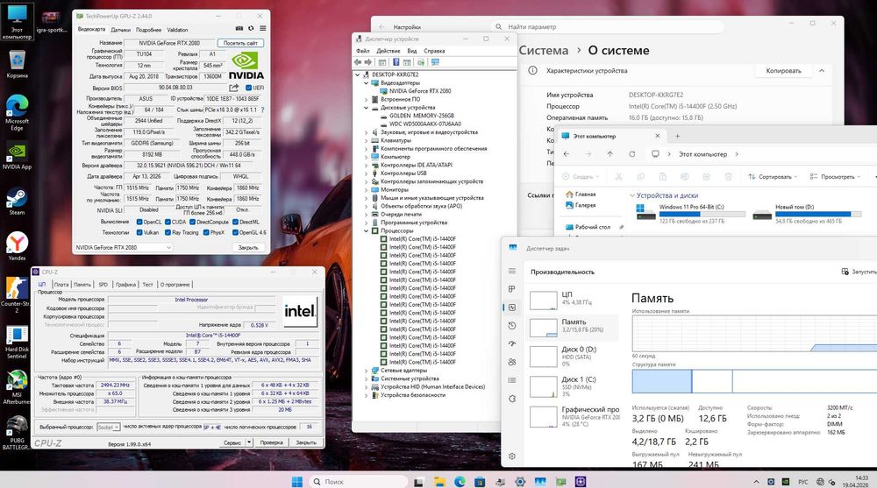Open Действие menu in Device Manager
This screenshot has width=877, height=488.
(389, 51)
